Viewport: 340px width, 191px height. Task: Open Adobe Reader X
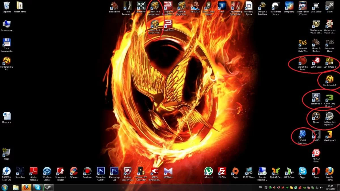(34, 174)
